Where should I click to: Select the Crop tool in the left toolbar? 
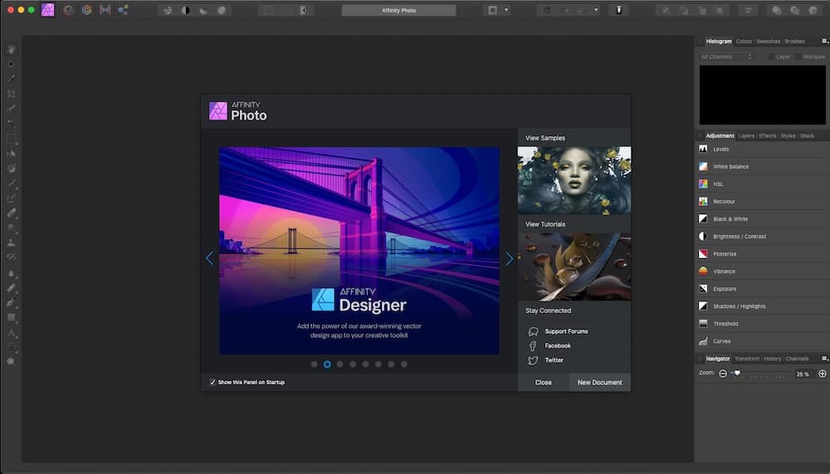pyautogui.click(x=11, y=94)
